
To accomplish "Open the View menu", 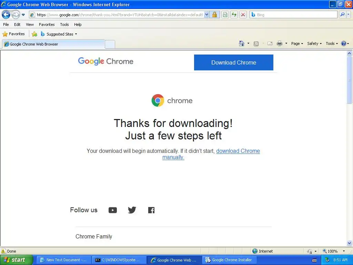I will pyautogui.click(x=30, y=24).
